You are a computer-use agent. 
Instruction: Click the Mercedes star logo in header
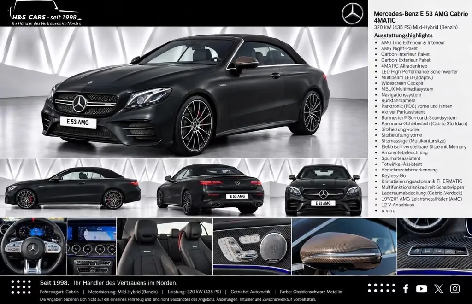(353, 13)
